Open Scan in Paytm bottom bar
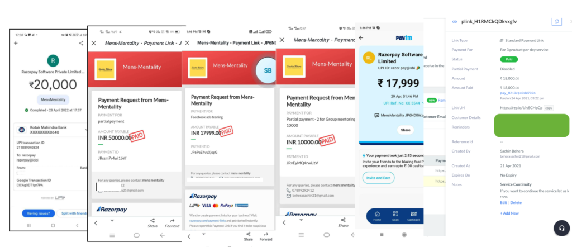Viewport: 572px width, 247px height. pos(395,216)
